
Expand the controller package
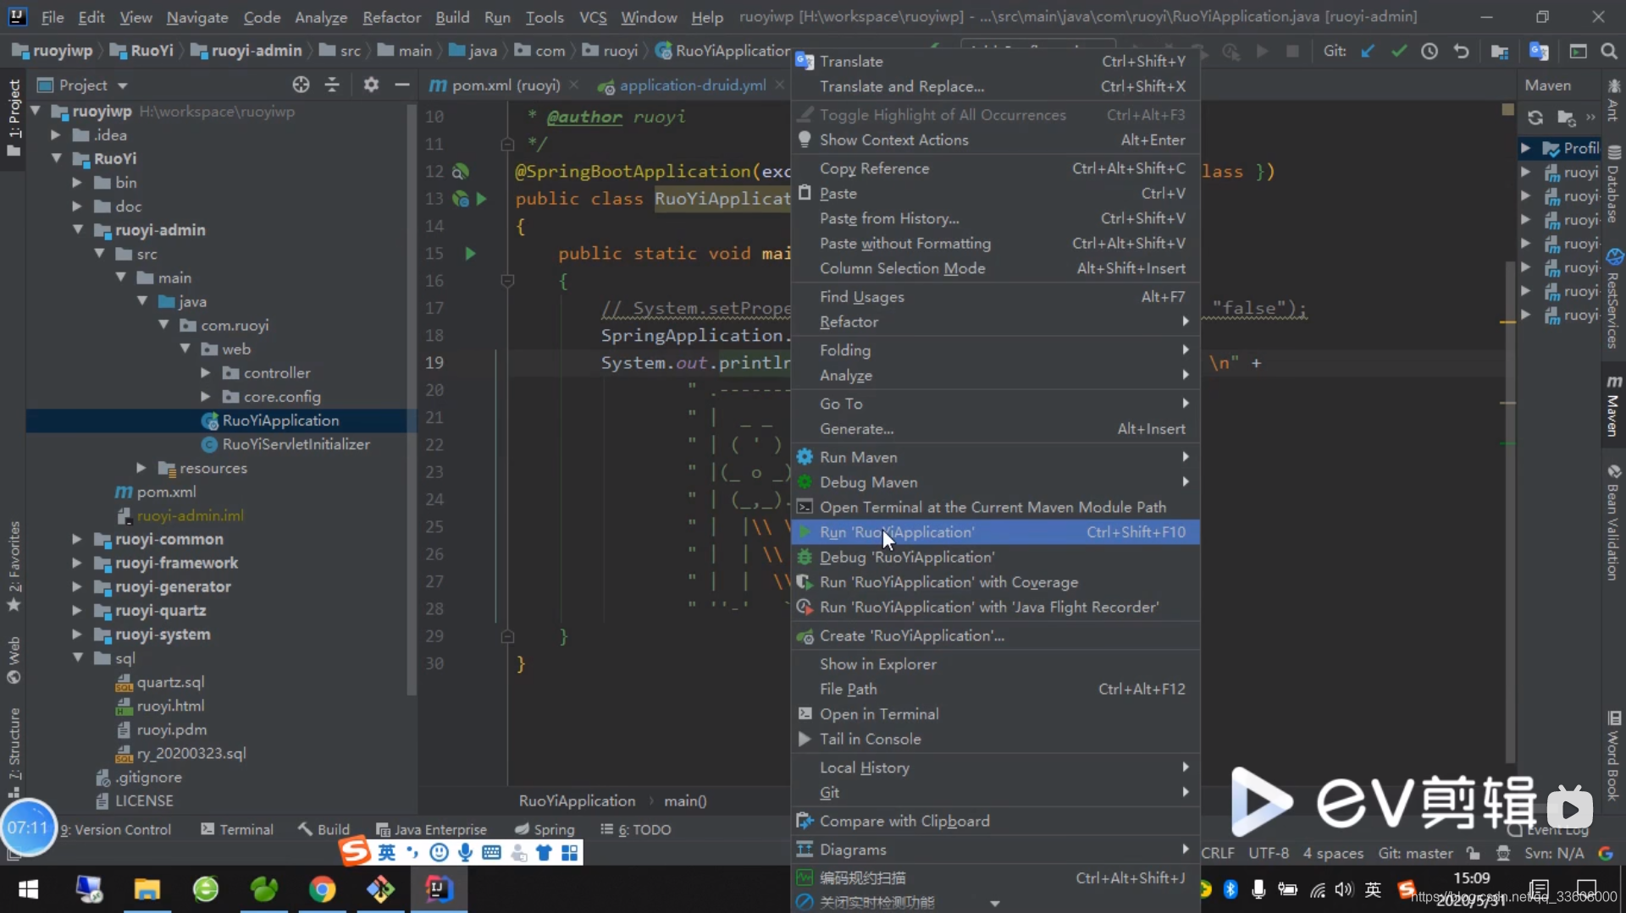click(x=206, y=372)
